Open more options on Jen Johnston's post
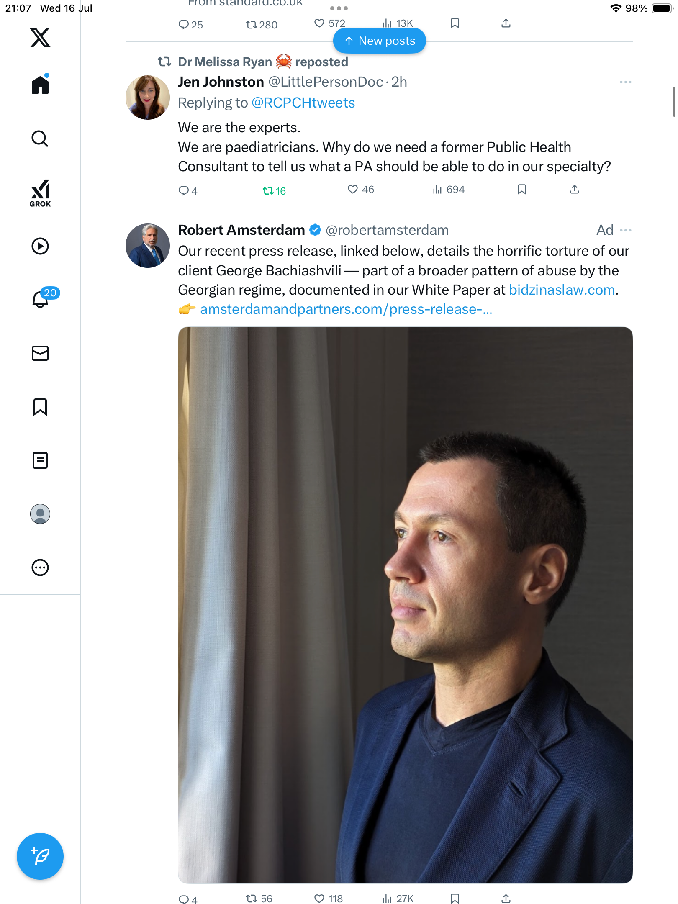Screen dimensions: 678x904 (626, 82)
